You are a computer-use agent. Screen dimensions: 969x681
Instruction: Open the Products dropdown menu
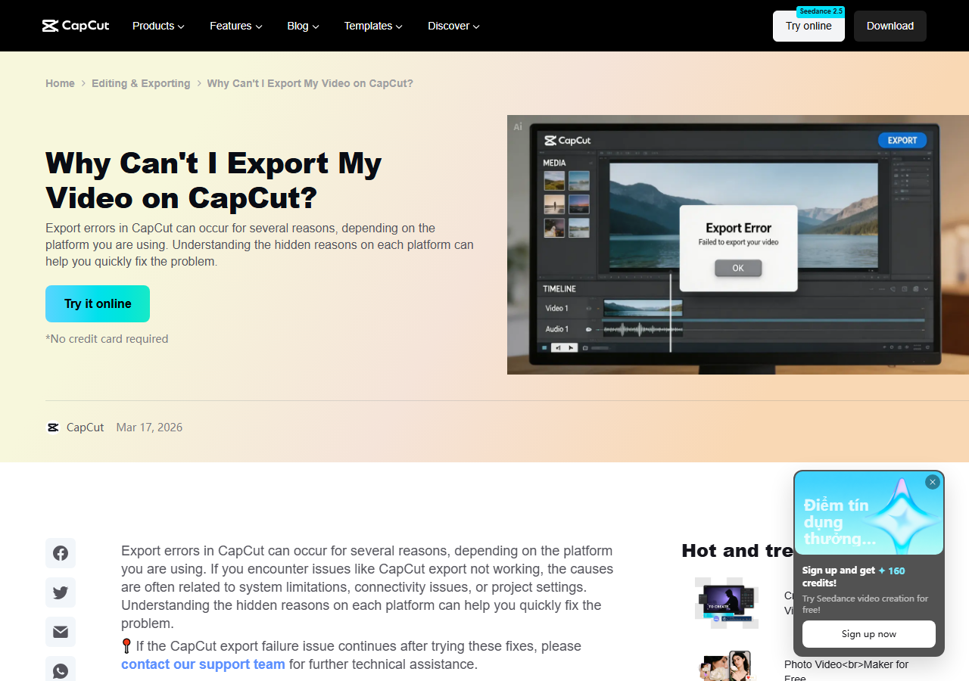click(158, 26)
